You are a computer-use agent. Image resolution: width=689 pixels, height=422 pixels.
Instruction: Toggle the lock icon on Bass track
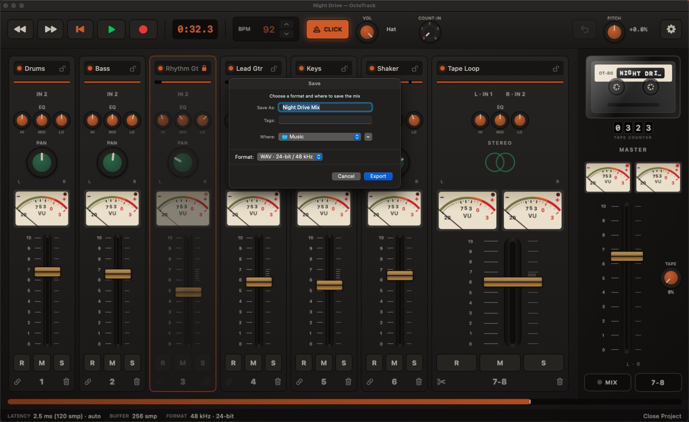(133, 68)
